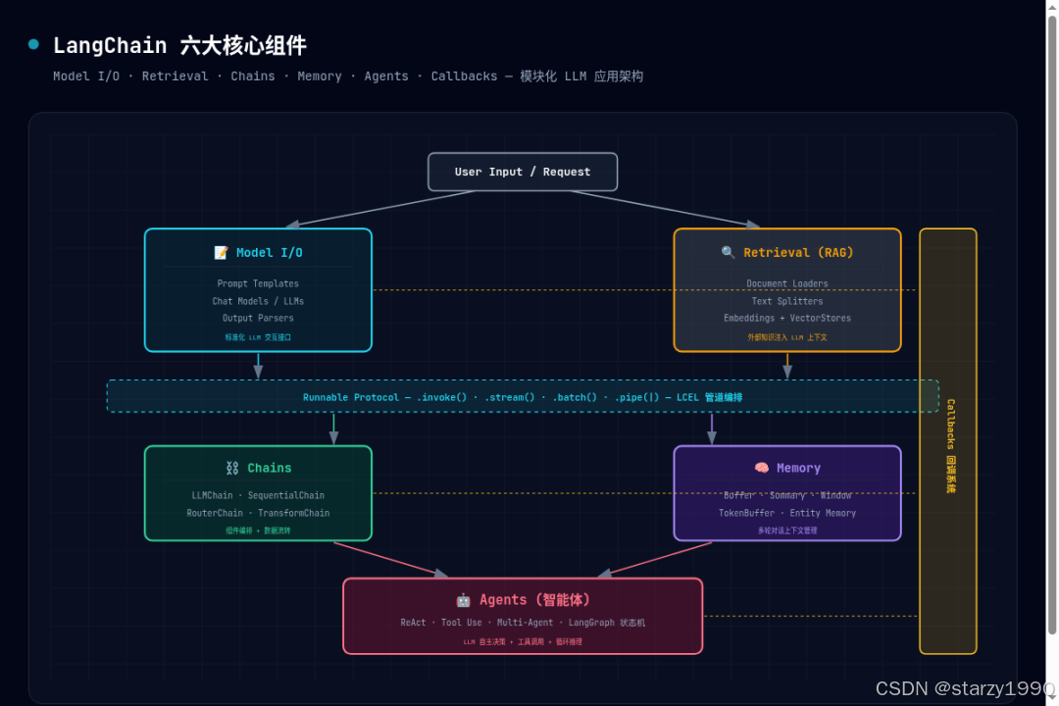This screenshot has width=1059, height=706.
Task: Click "LCEL 管道编排" in the Runnable bar
Action: (x=709, y=397)
